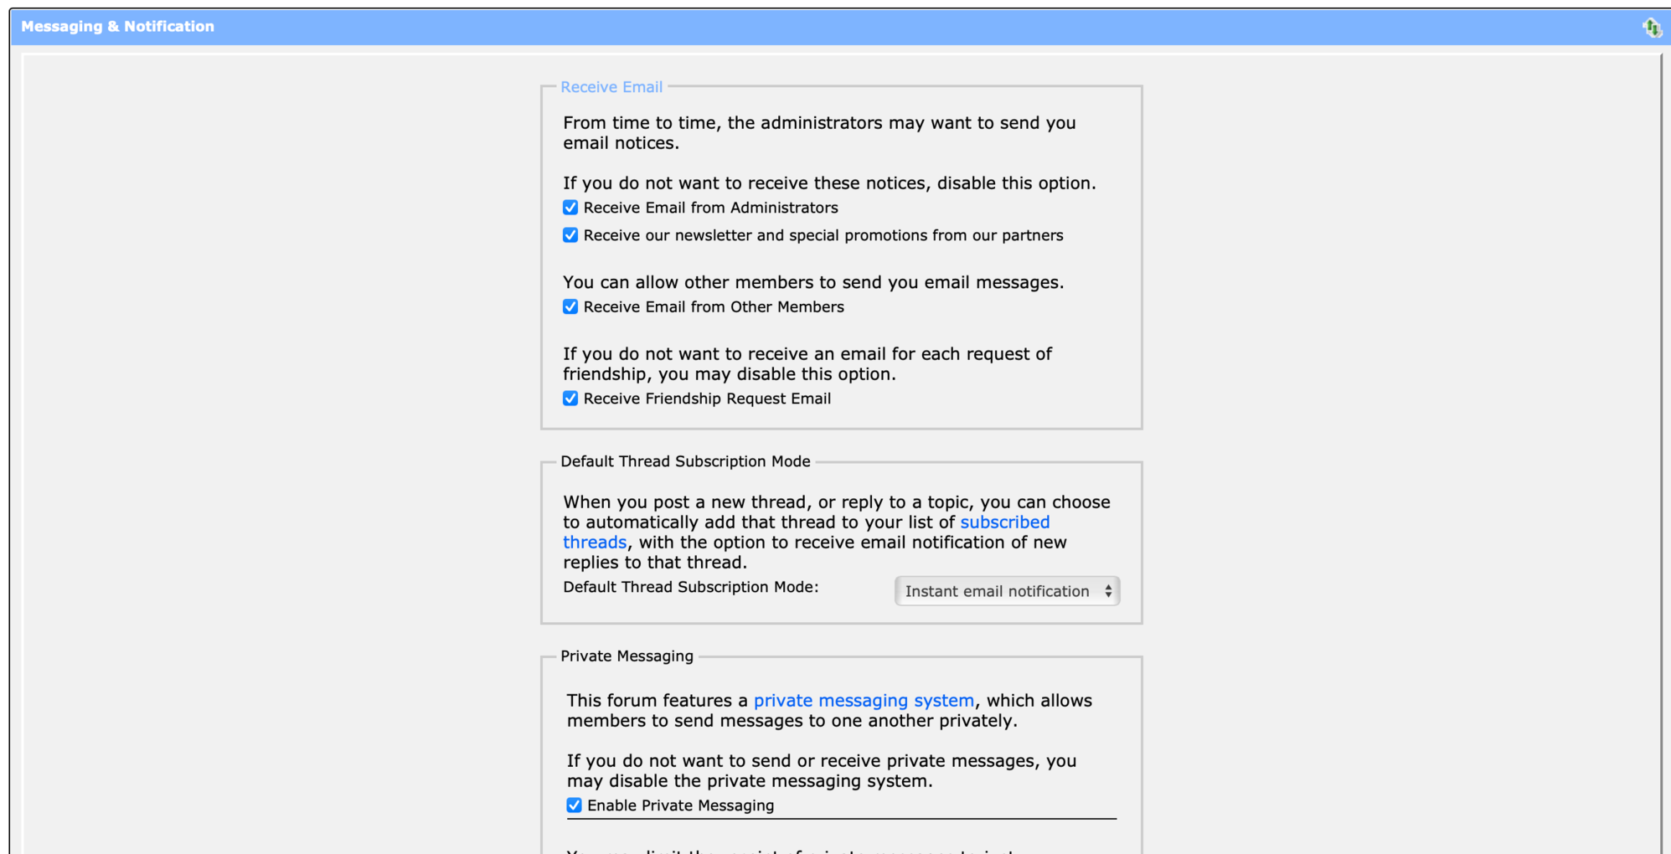This screenshot has width=1671, height=854.
Task: Disable the Enable Private Messaging checkbox
Action: (x=574, y=805)
